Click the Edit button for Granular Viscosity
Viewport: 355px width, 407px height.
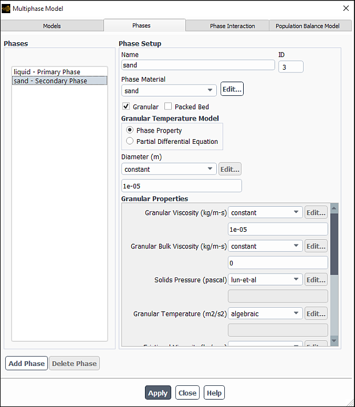point(316,212)
